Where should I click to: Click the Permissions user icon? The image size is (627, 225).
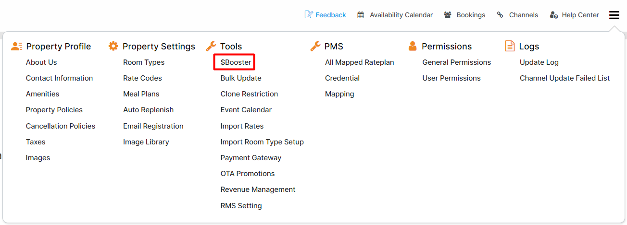click(x=413, y=46)
